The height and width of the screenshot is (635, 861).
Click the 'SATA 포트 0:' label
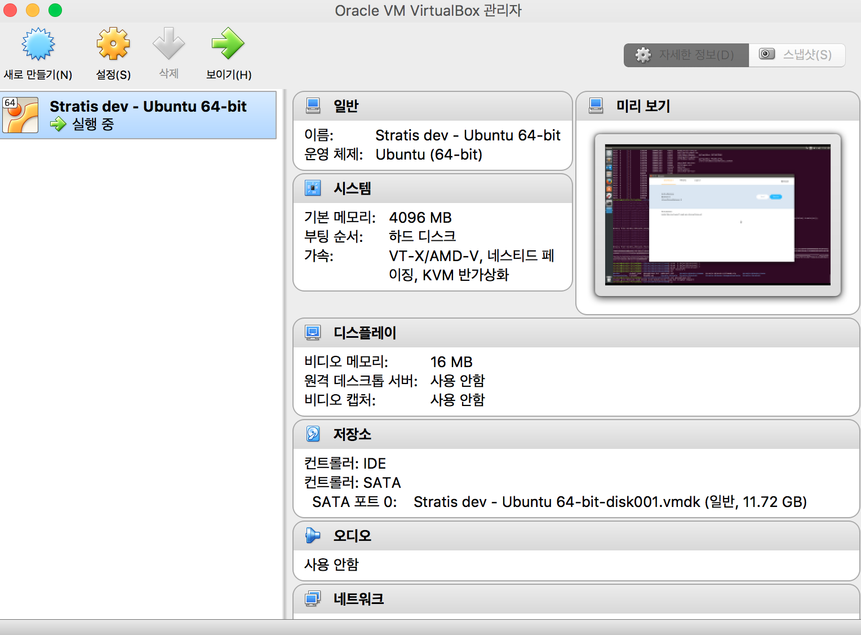click(x=354, y=502)
